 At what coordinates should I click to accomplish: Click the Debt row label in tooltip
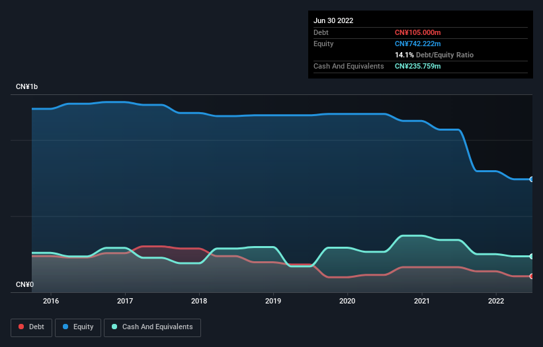(x=321, y=32)
